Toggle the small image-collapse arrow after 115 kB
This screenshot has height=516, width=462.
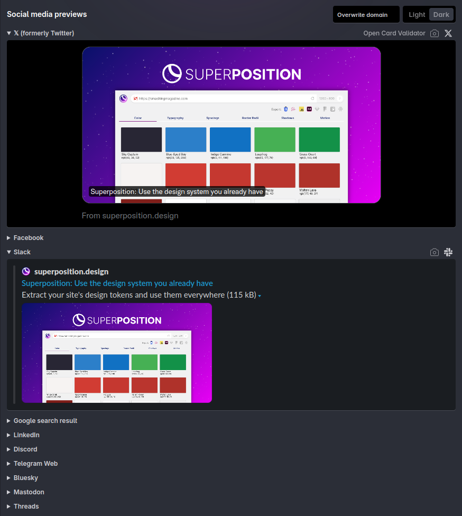click(x=260, y=296)
